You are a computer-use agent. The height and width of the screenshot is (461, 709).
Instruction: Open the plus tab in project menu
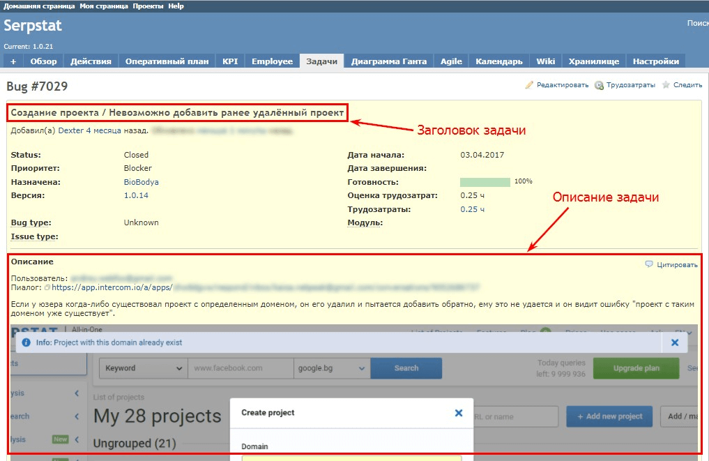pos(13,61)
